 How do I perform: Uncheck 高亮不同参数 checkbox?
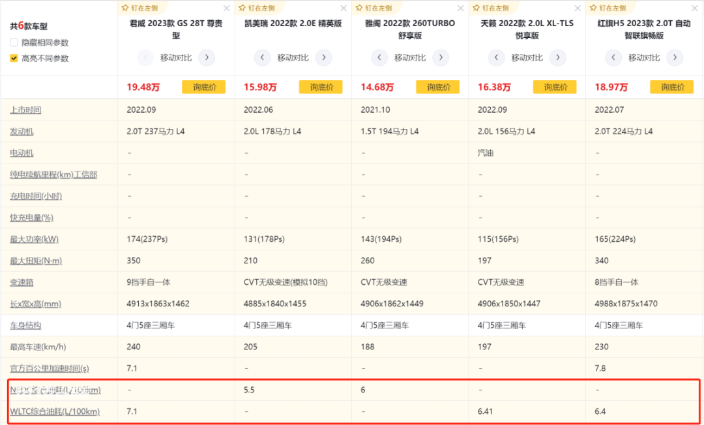tap(14, 58)
